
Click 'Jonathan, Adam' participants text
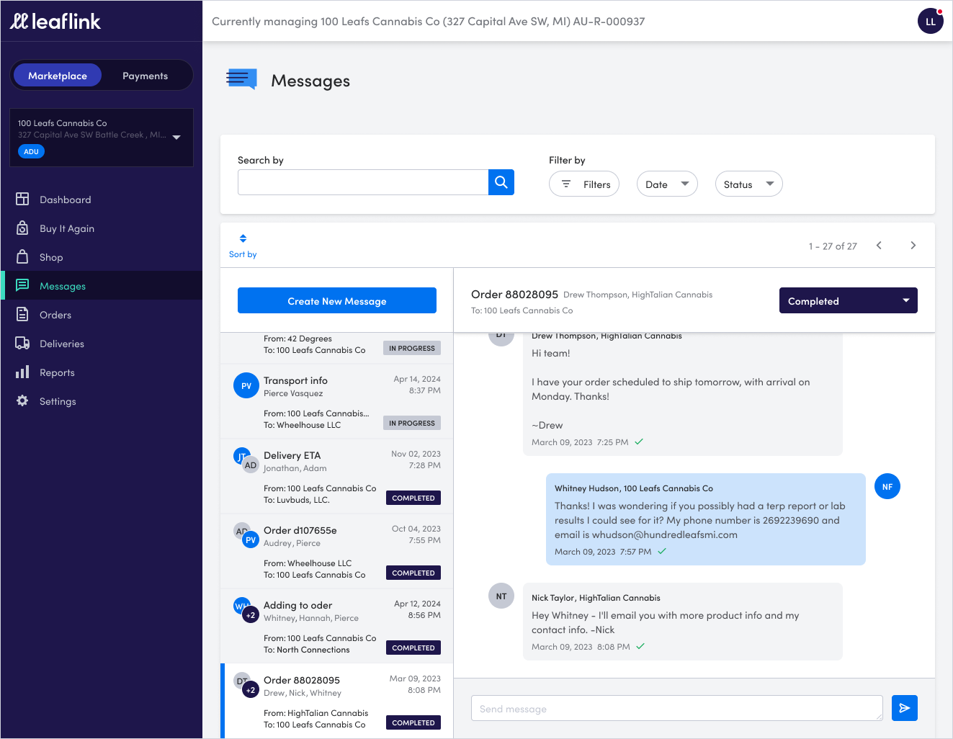[295, 468]
